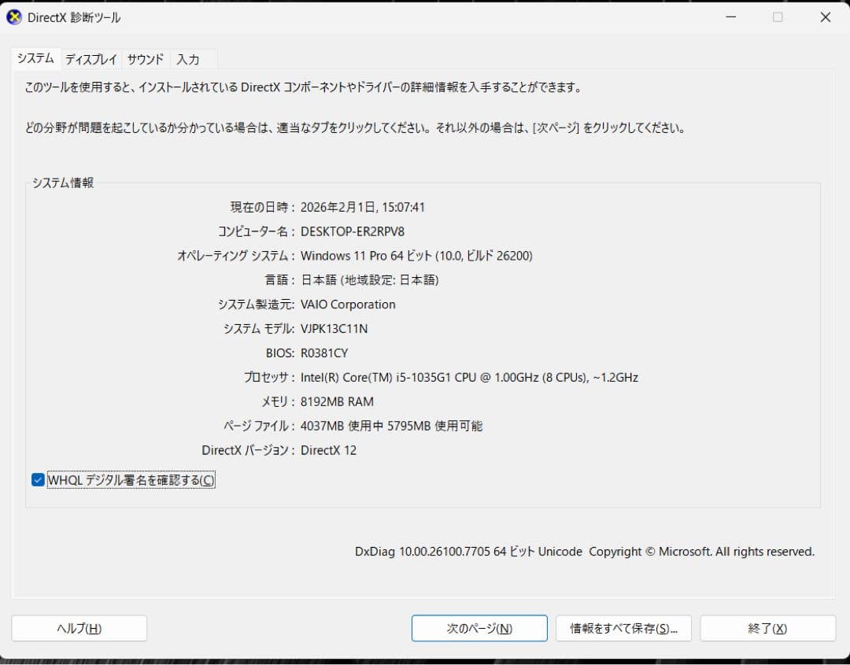Click the 次のページ(N) button
The image size is (850, 665).
click(479, 628)
